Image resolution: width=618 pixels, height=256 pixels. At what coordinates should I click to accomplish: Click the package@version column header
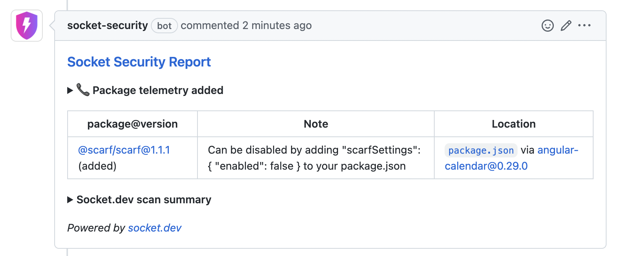pyautogui.click(x=133, y=124)
